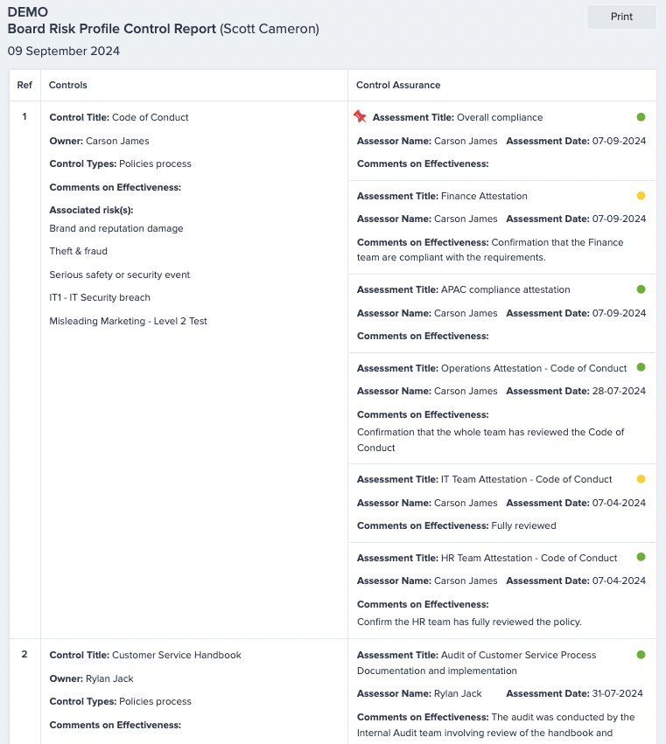Image resolution: width=666 pixels, height=744 pixels.
Task: Click assessment date 28-07-2024
Action: pyautogui.click(x=619, y=391)
